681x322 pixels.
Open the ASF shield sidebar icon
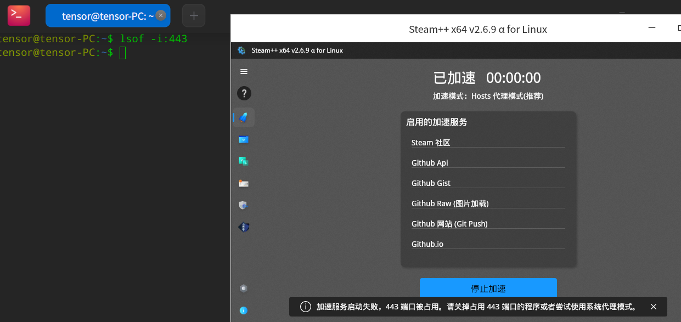click(x=244, y=227)
